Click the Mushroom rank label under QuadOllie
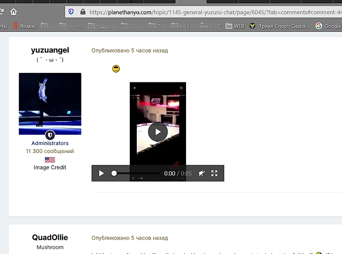 (x=50, y=247)
